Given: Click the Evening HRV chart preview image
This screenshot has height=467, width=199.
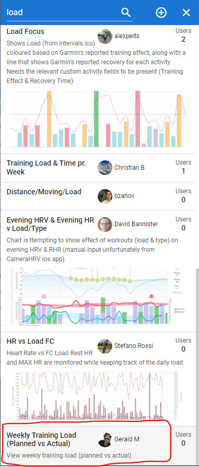Looking at the screenshot, I should click(x=95, y=297).
